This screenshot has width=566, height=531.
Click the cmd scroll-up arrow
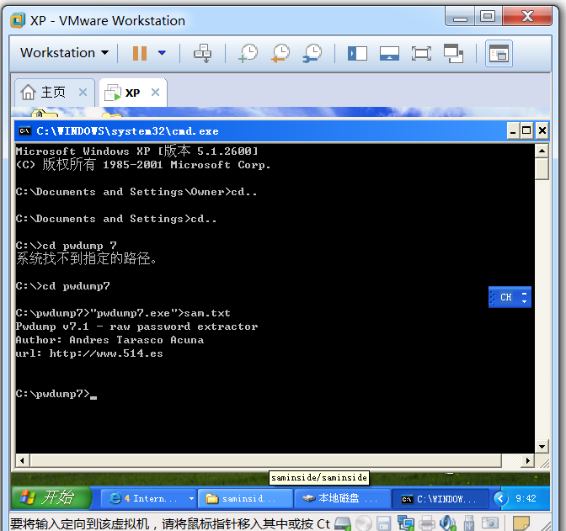point(542,151)
